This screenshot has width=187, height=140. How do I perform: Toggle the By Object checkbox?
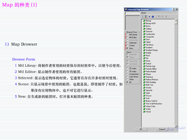pyautogui.click(x=127, y=64)
